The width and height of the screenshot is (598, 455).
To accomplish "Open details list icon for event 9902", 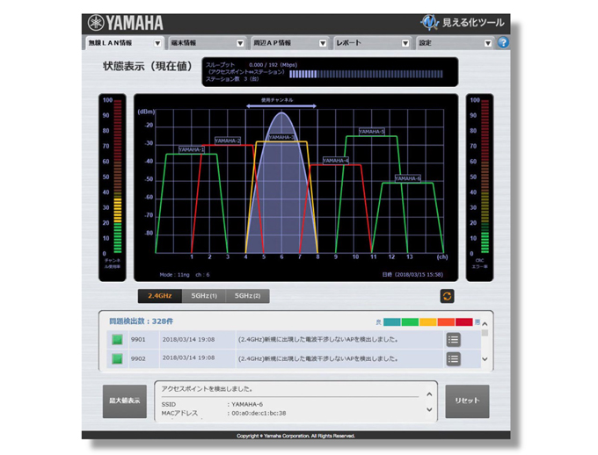I will click(453, 358).
